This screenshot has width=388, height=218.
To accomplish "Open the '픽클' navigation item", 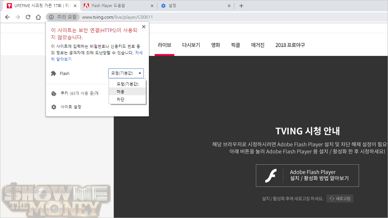I will (236, 45).
